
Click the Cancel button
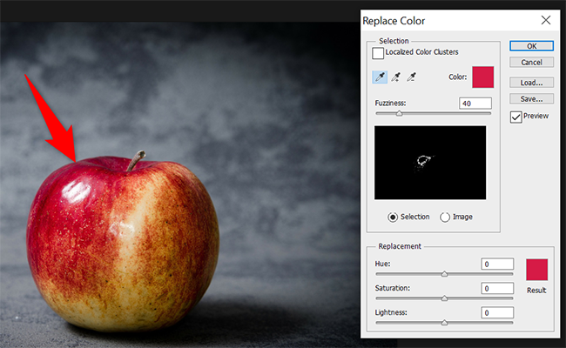(531, 63)
